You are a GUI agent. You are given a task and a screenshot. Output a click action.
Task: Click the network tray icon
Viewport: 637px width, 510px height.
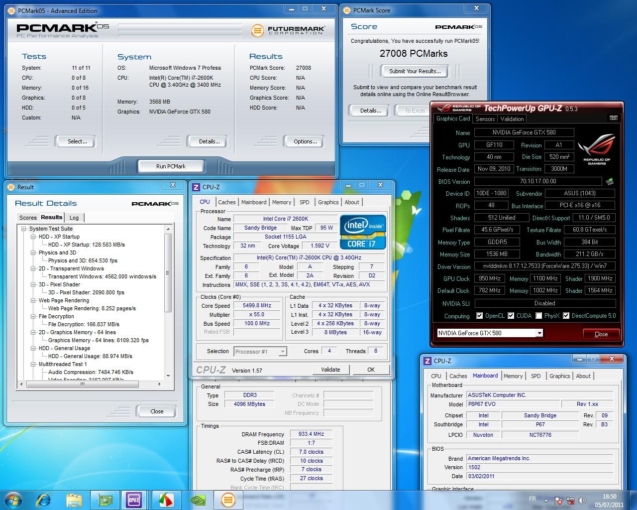point(569,501)
